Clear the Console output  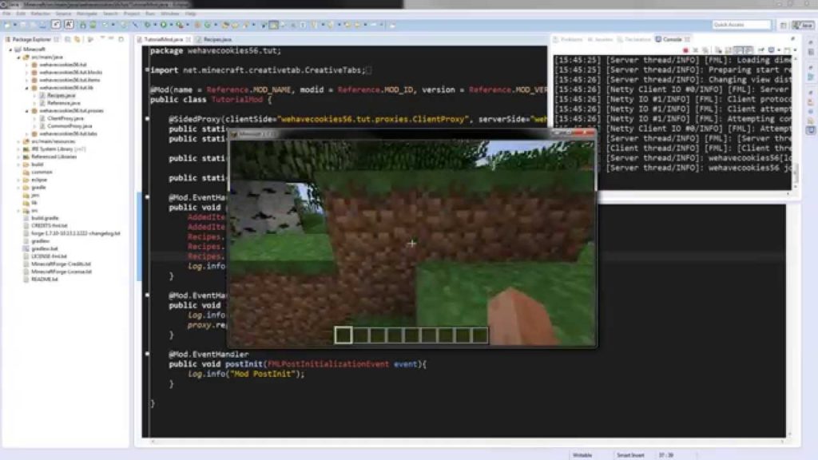[x=718, y=50]
